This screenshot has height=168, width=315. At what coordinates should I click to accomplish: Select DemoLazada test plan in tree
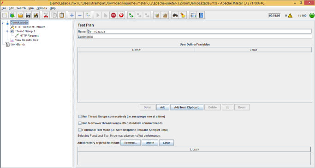[19, 23]
